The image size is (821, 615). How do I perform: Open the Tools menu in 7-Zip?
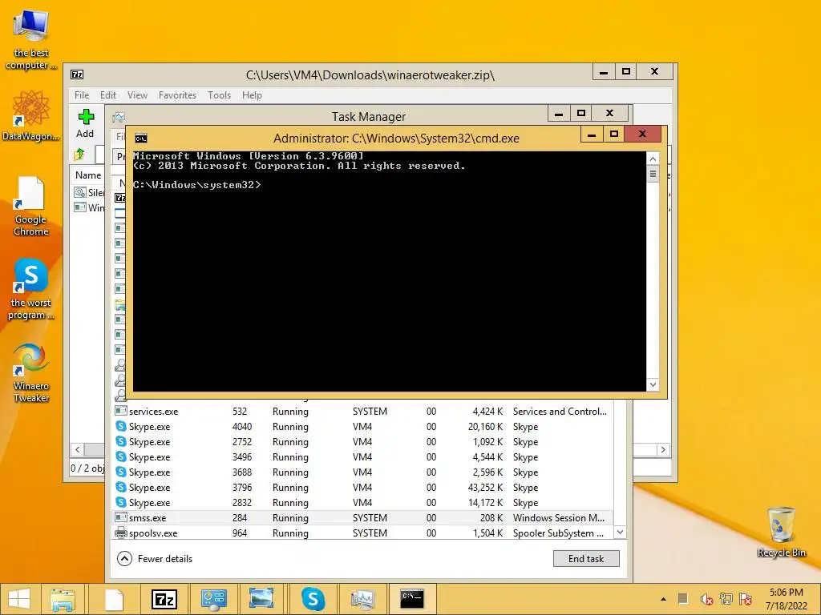click(219, 95)
